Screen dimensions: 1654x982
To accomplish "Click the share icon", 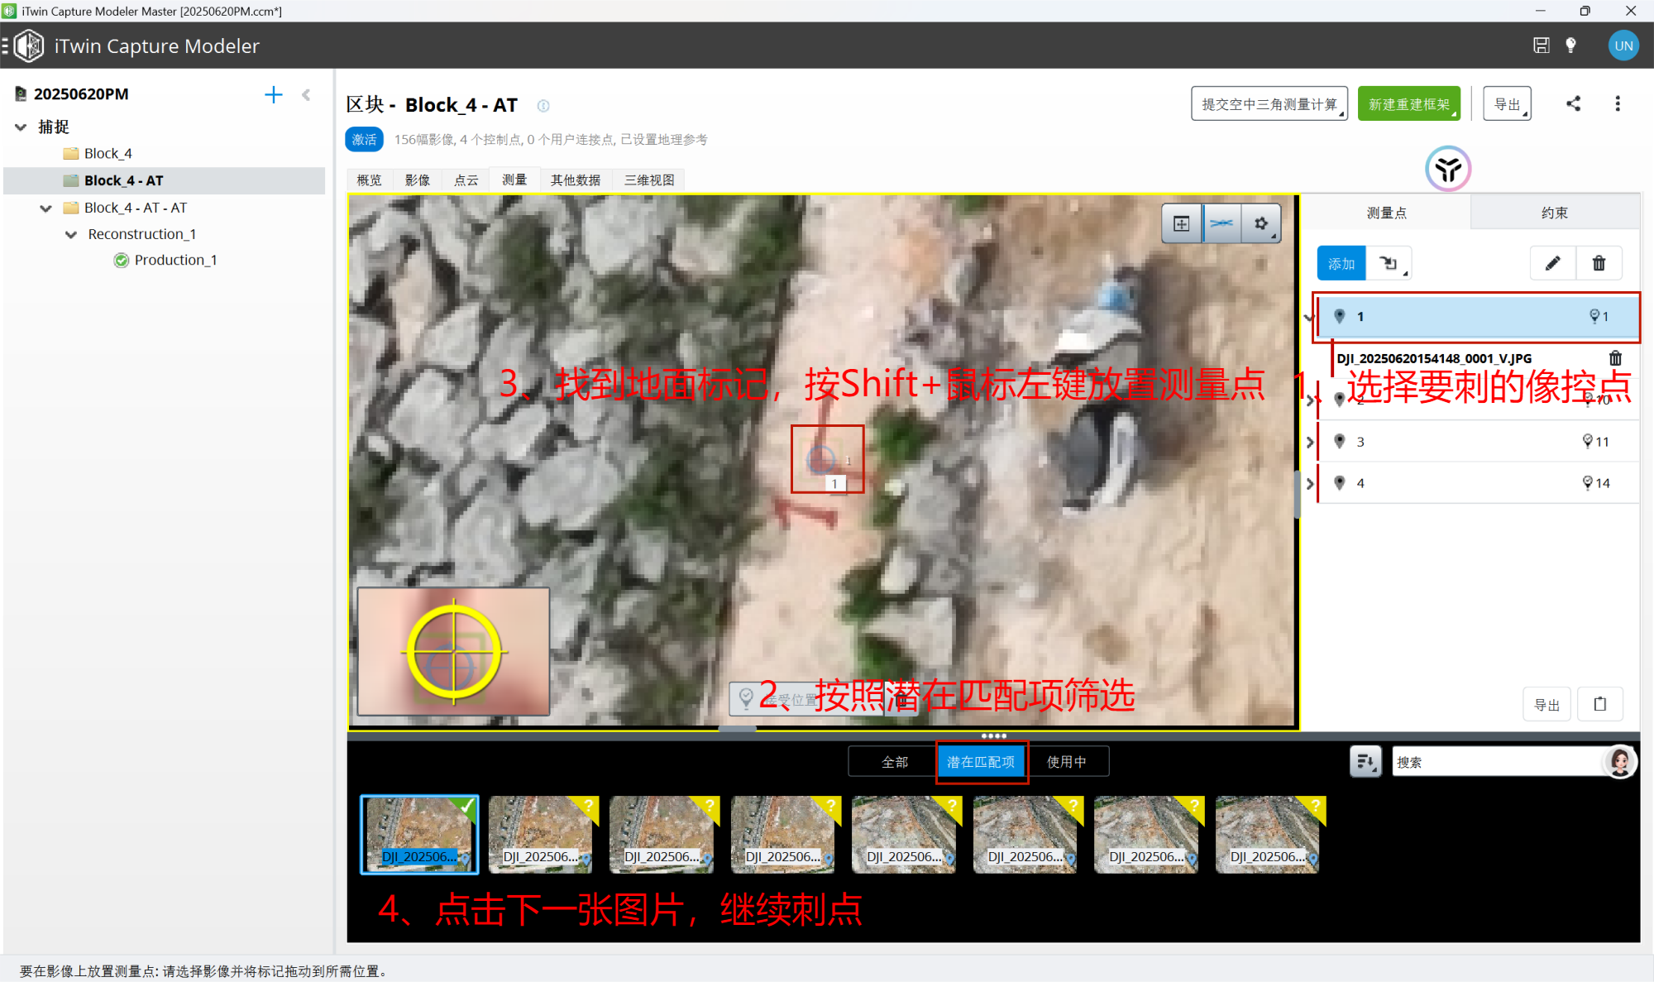I will pyautogui.click(x=1573, y=103).
